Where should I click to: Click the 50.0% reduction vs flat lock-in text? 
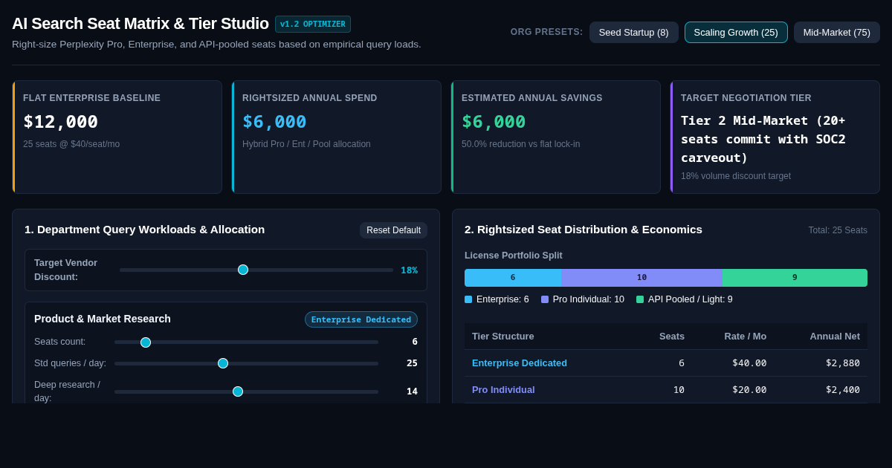coord(520,144)
